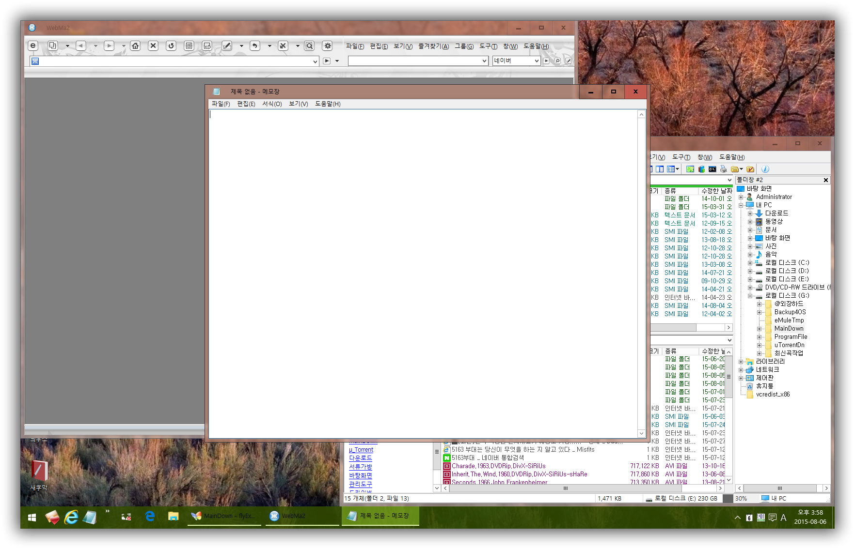Click the forward arrow in WebMa2 toolbar
Screen dimensions: 855x549
[x=109, y=46]
